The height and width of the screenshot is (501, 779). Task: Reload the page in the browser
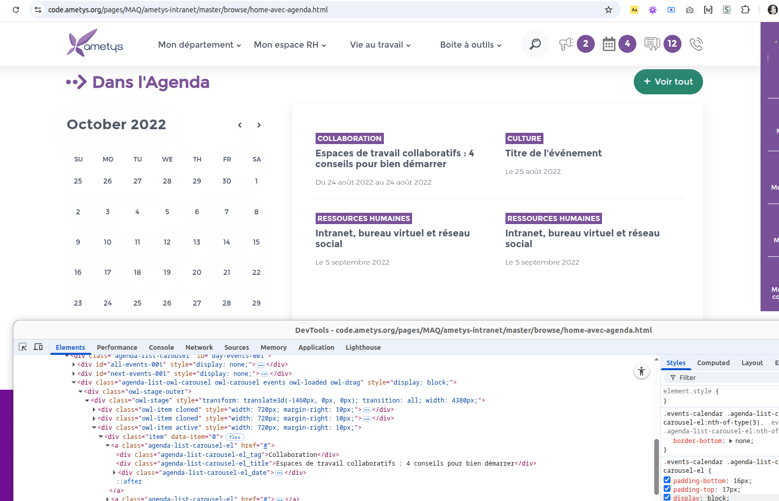(x=16, y=10)
